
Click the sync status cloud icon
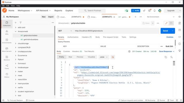pyautogui.click(x=126, y=11)
